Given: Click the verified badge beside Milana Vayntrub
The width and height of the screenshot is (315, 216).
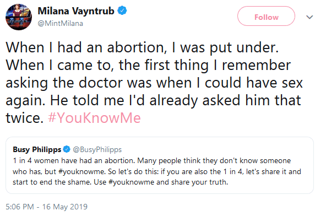Looking at the screenshot, I should pyautogui.click(x=122, y=10).
